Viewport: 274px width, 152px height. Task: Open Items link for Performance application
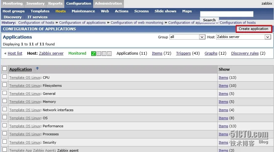[x=223, y=126]
